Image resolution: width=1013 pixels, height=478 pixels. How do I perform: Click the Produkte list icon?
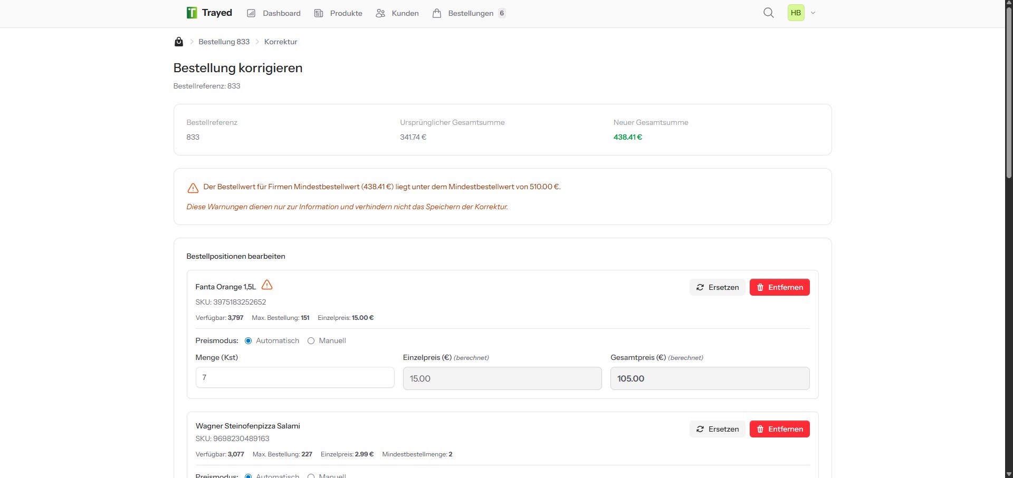(319, 13)
